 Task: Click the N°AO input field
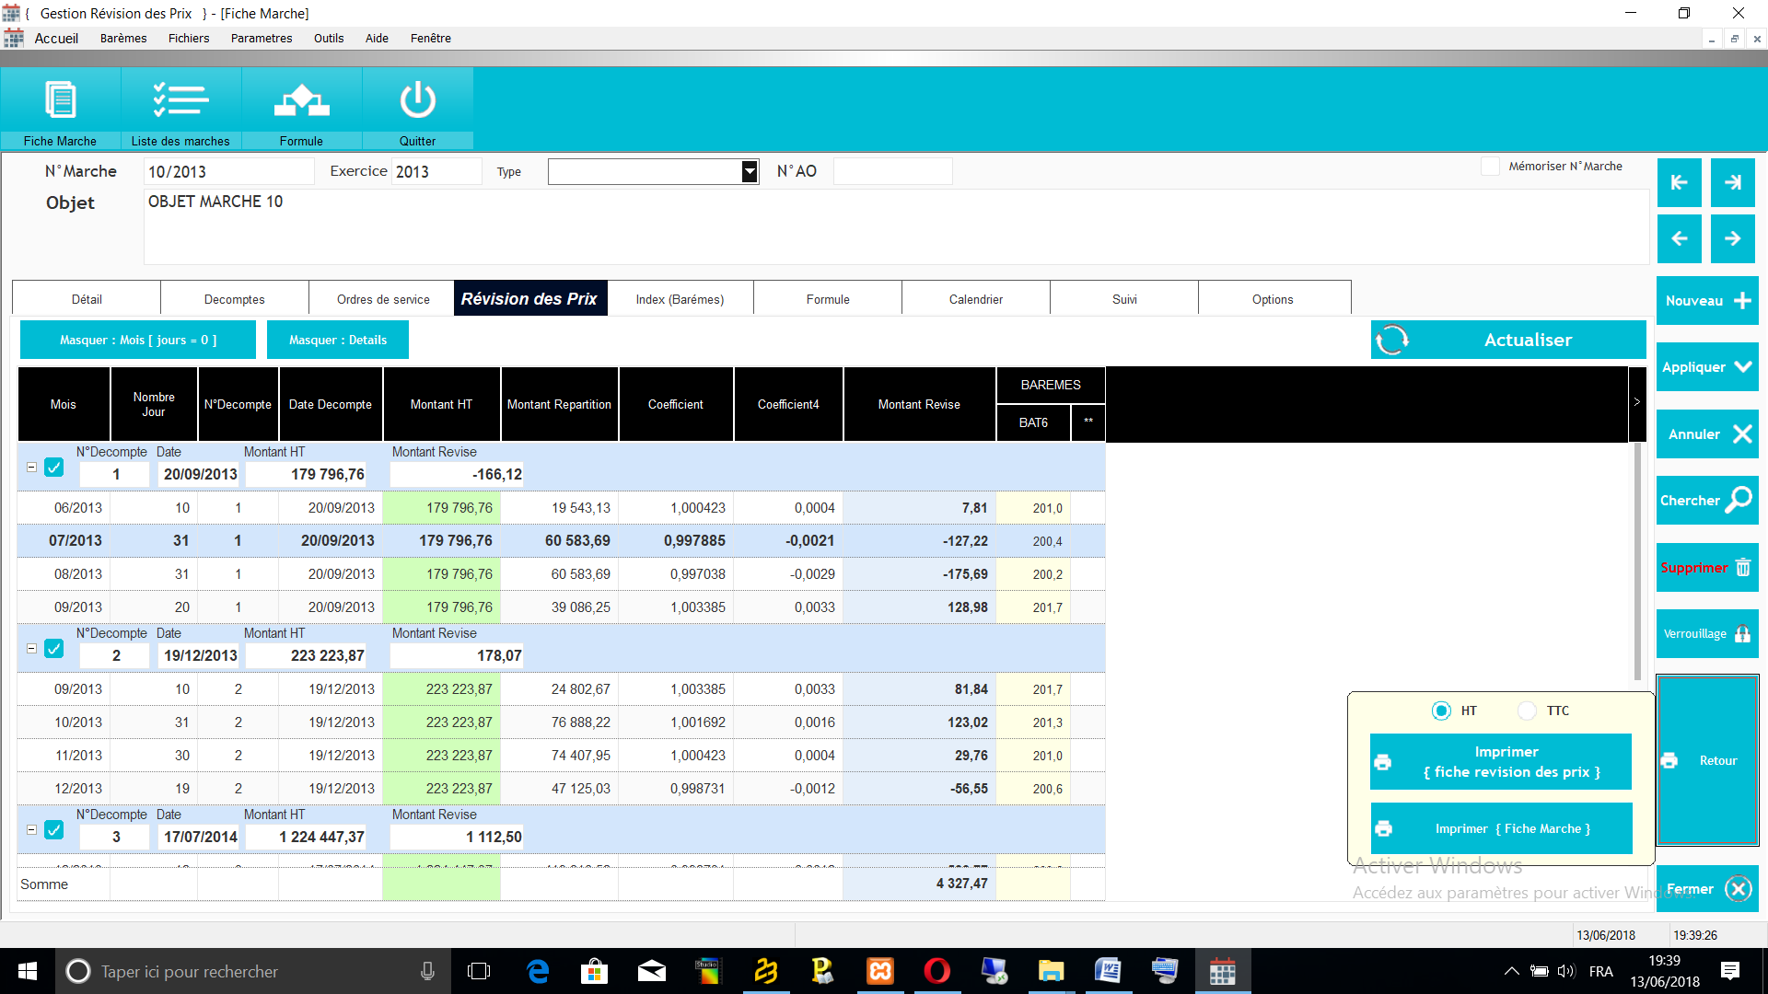pos(891,172)
